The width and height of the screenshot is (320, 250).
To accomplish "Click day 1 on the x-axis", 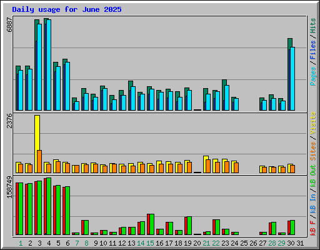I will coord(21,243).
